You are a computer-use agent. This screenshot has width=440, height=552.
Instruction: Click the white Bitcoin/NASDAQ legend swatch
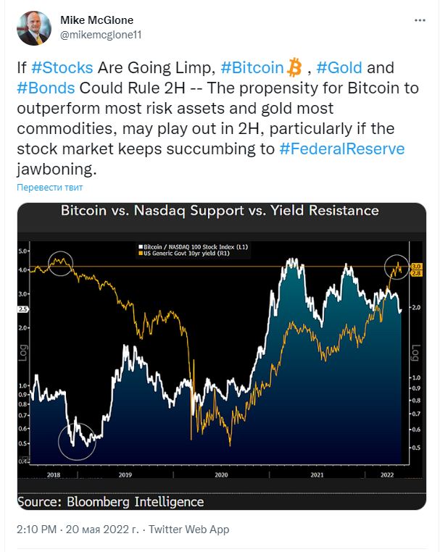[141, 247]
